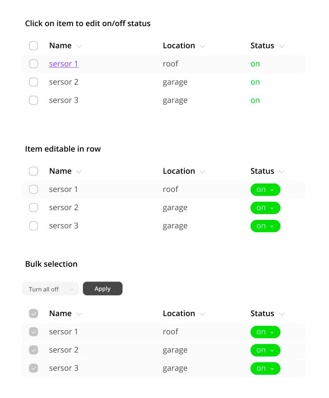This screenshot has height=398, width=329.
Task: Click the Apply button
Action: click(x=103, y=289)
